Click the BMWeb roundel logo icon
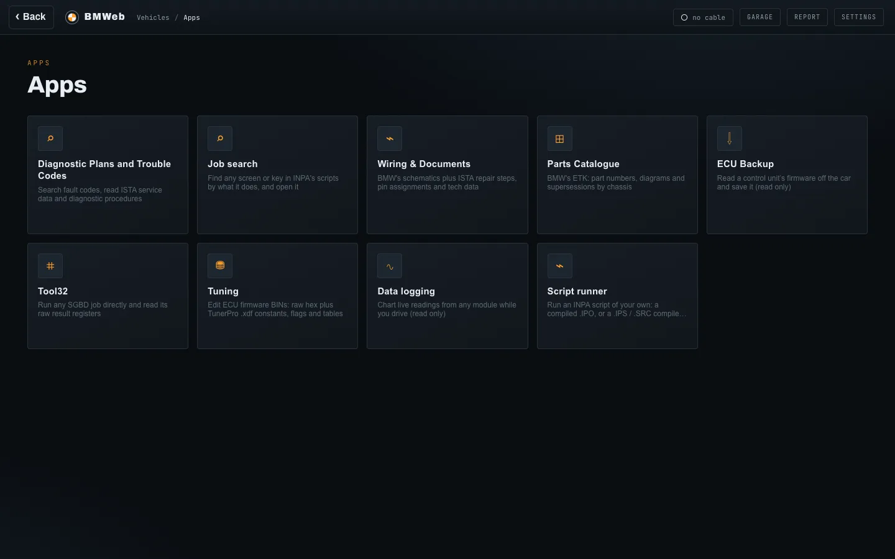The height and width of the screenshot is (559, 895). click(x=72, y=17)
